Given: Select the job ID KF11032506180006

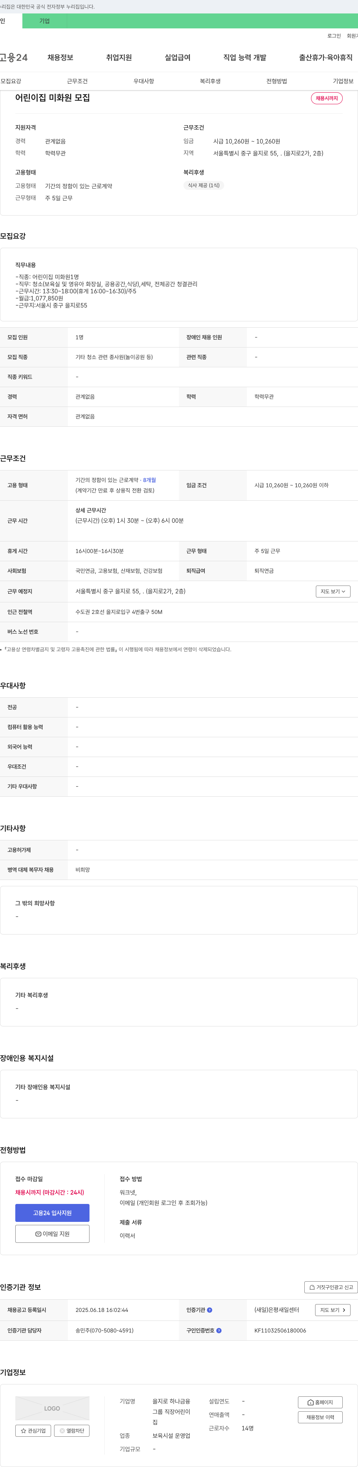Looking at the screenshot, I should [280, 1330].
